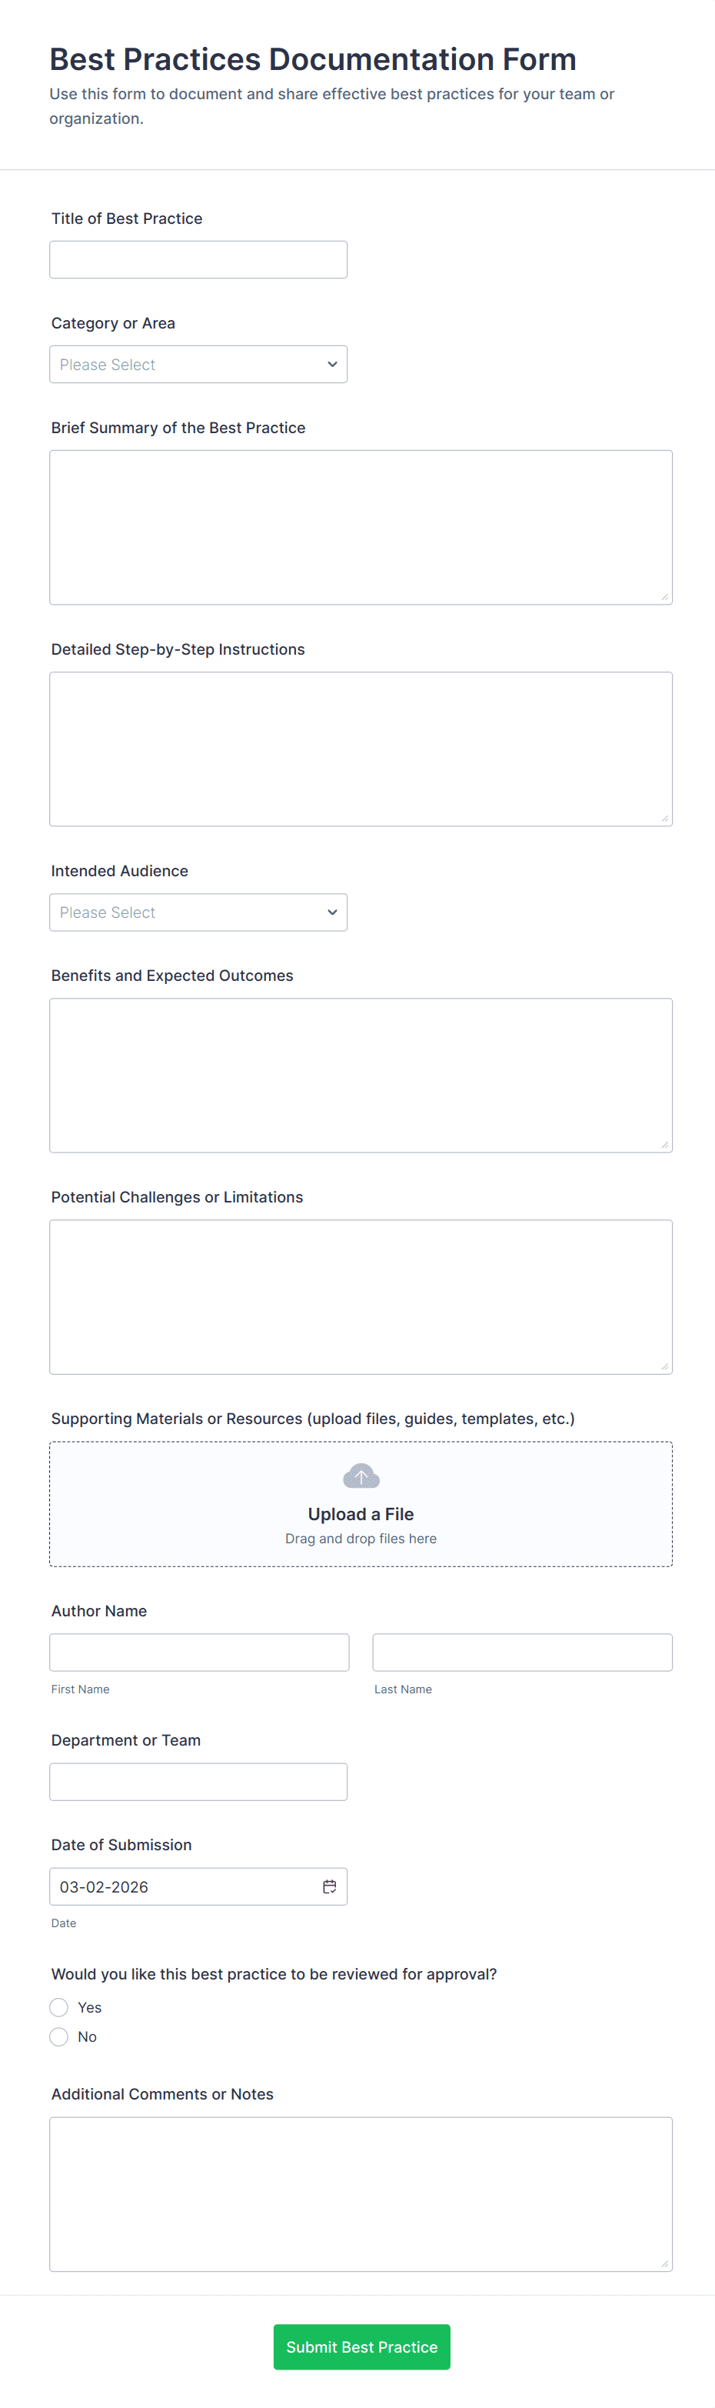Click the Brief Summary text area
Viewport: 715px width, 2408px height.
pyautogui.click(x=361, y=525)
